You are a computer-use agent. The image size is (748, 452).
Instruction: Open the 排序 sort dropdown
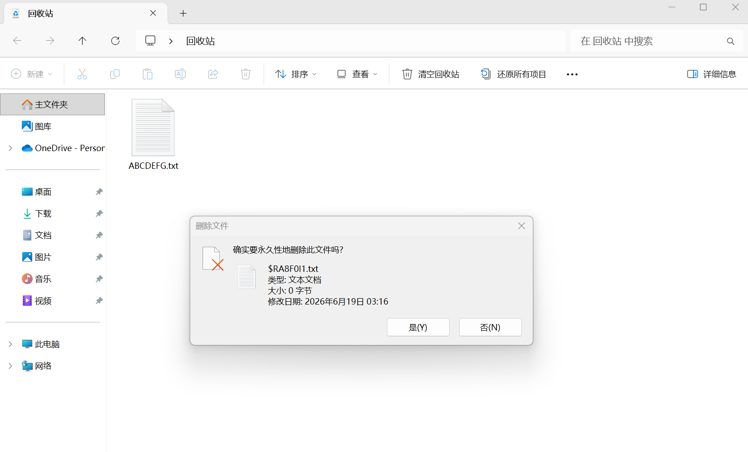[x=296, y=74]
